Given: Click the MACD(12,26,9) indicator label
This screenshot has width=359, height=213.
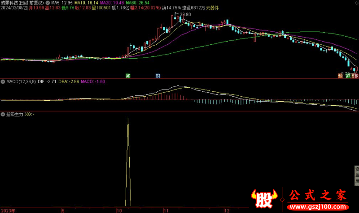Looking at the screenshot, I should 21,81.
